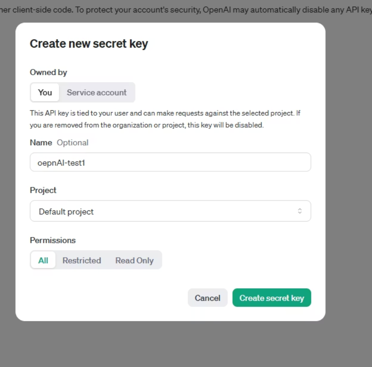Choose Restricted permissions
This screenshot has width=372, height=367.
[x=82, y=260]
